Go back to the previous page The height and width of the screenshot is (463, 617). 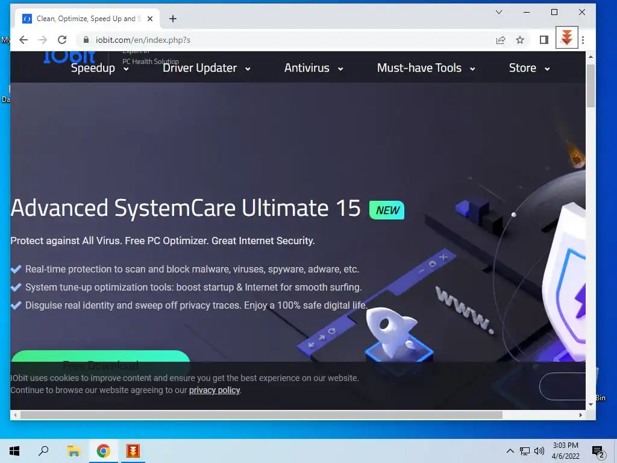click(x=23, y=40)
